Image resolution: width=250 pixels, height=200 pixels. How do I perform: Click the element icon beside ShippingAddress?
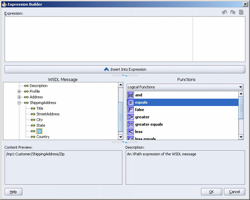pos(26,103)
